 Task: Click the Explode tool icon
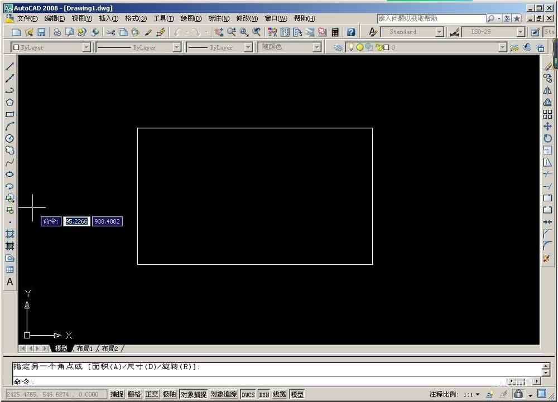pos(547,258)
